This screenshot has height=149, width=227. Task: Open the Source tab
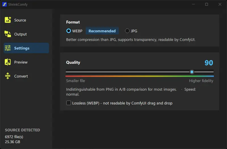26,20
